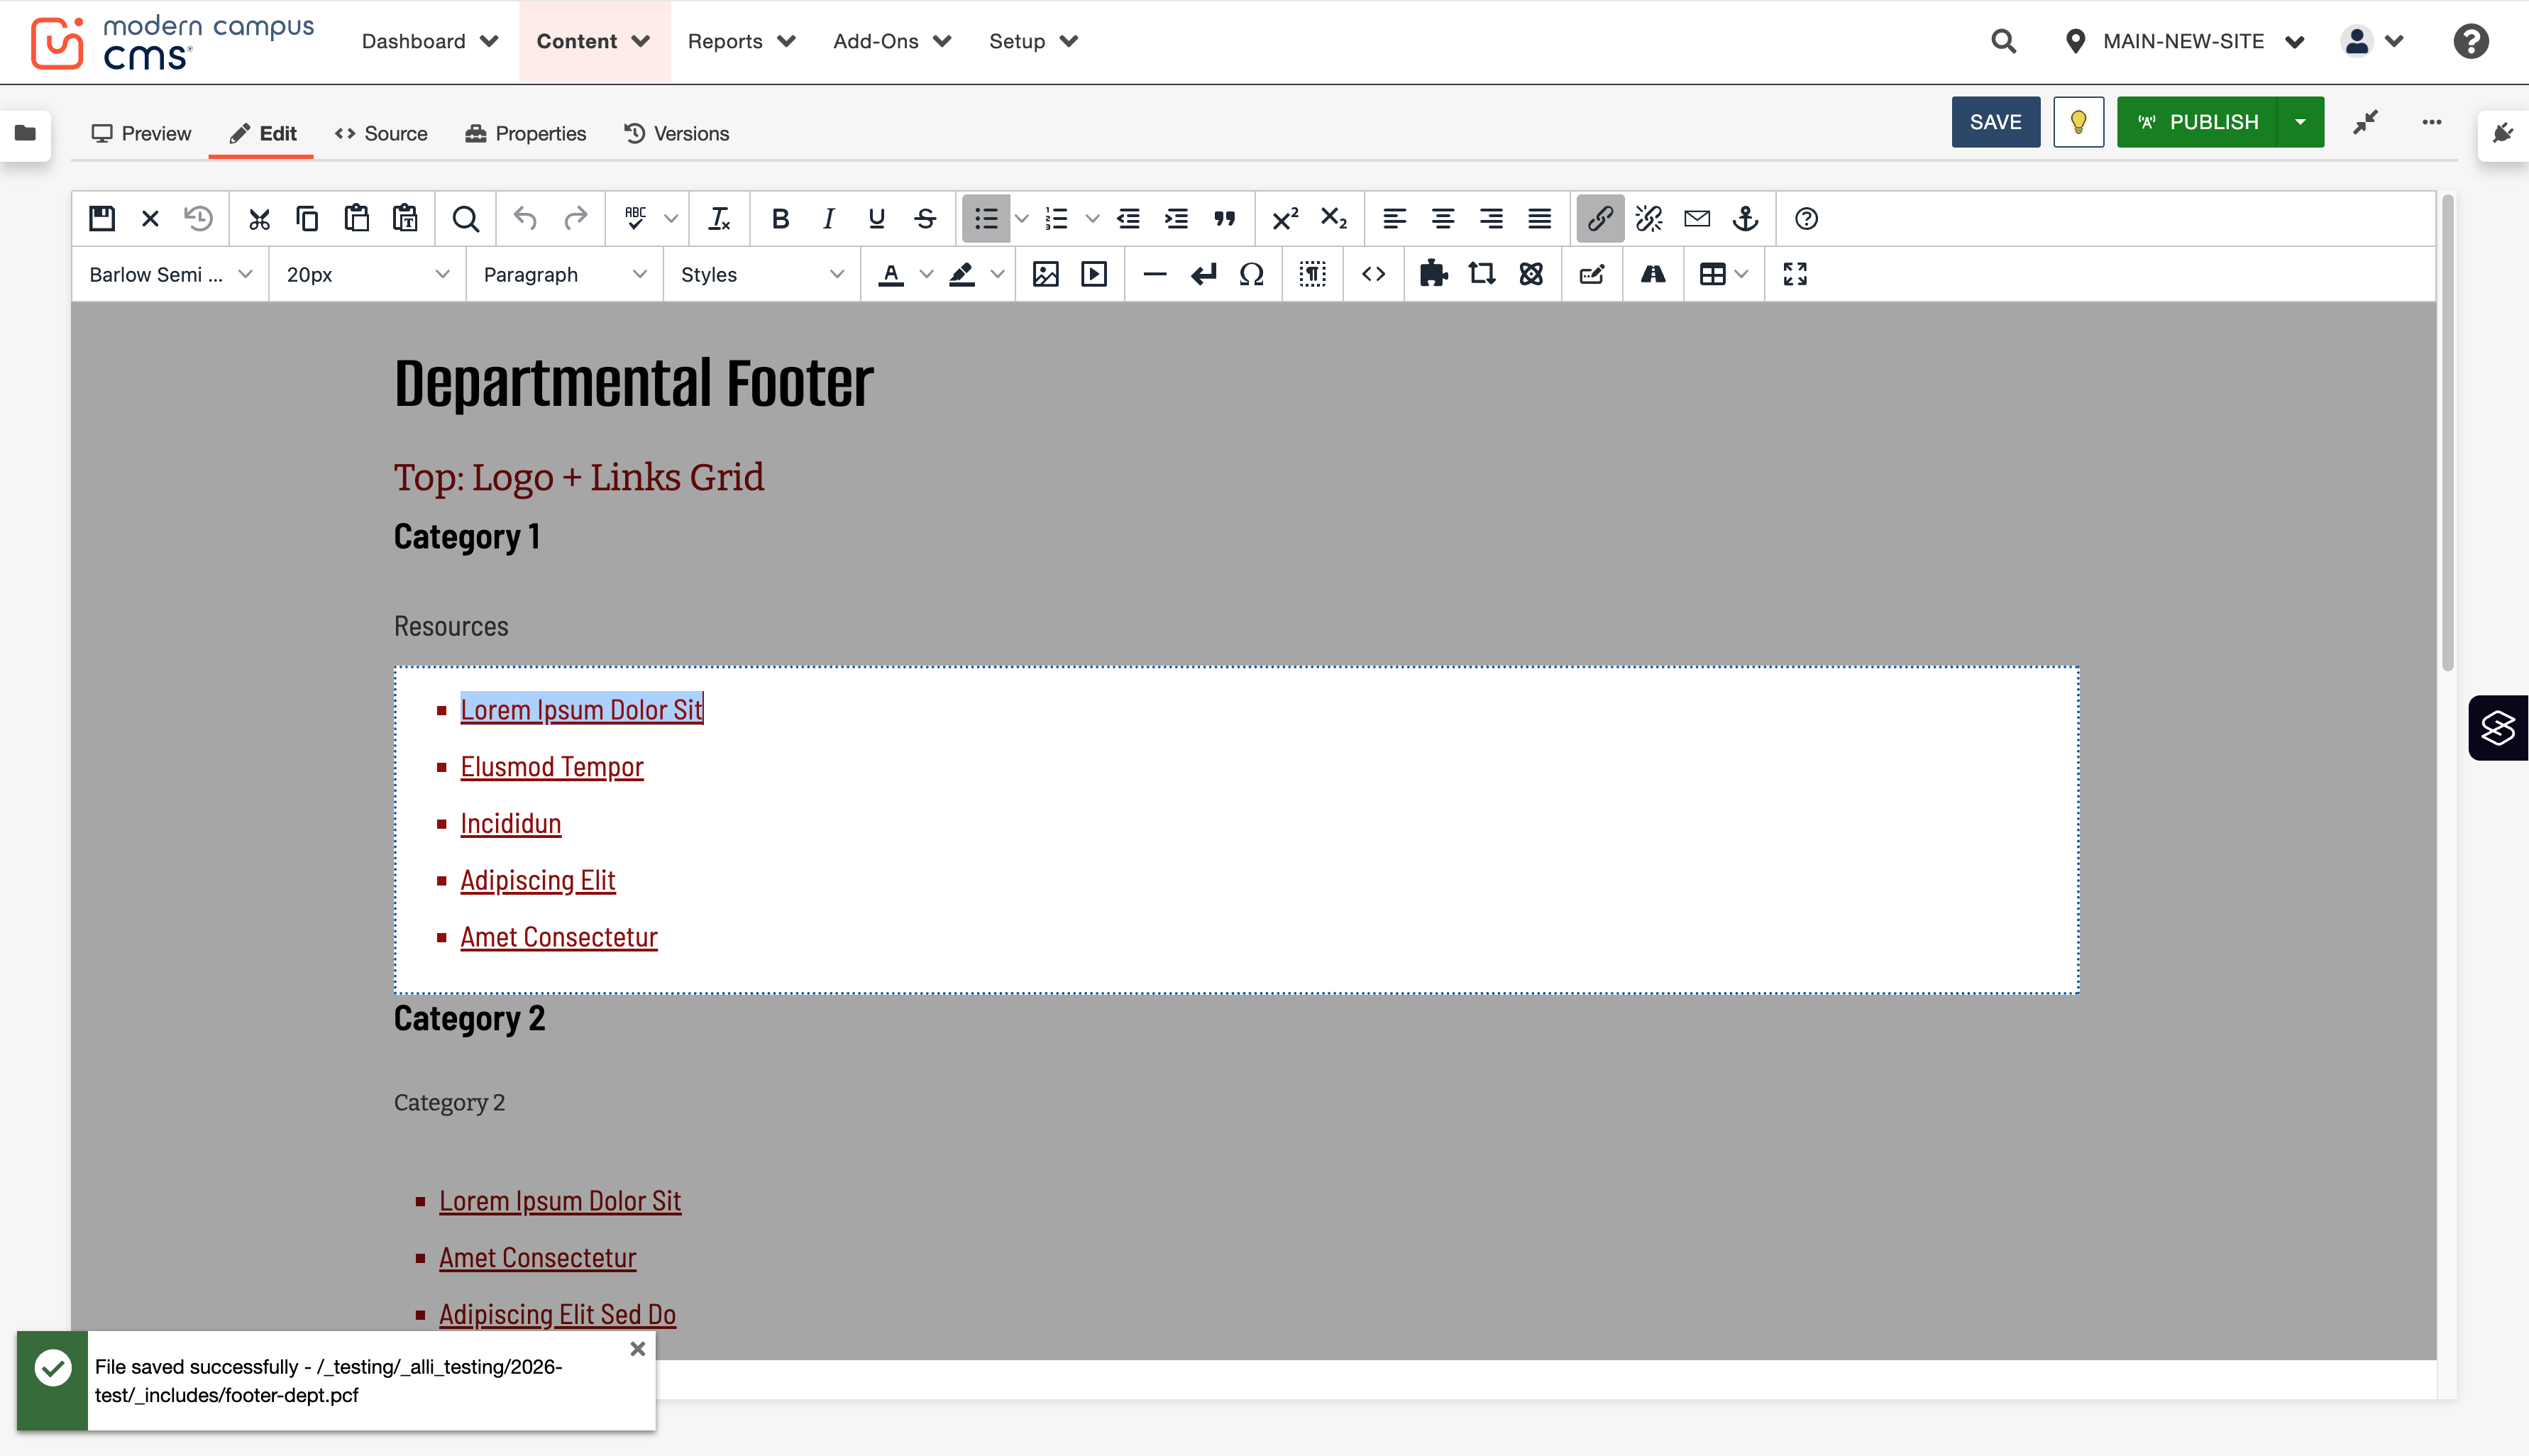Viewport: 2529px width, 1456px height.
Task: Toggle Show Blocks in the toolbar
Action: tap(1312, 274)
